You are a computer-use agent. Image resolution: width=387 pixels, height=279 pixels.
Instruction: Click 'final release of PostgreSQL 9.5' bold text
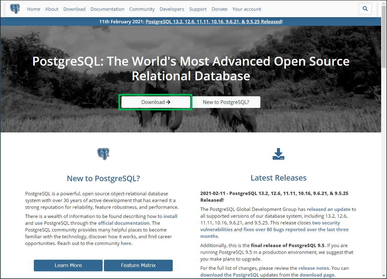287,245
